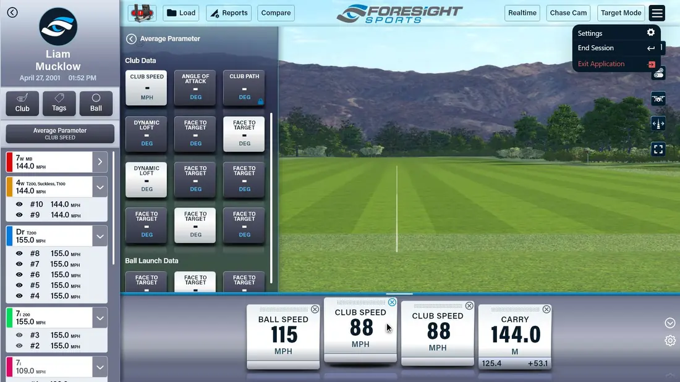
Task: Collapse the data tile bar chevron
Action: point(670,323)
